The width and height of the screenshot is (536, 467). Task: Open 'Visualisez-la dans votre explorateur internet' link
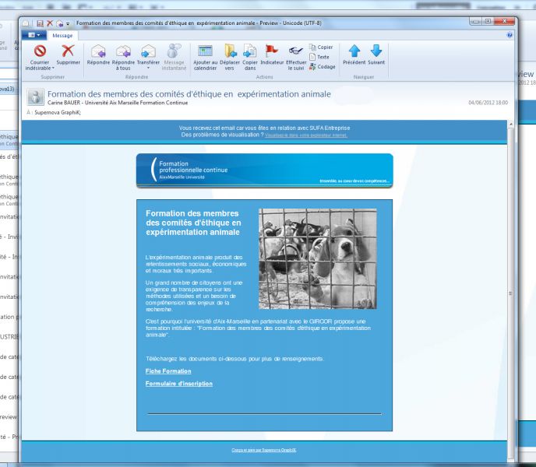306,135
